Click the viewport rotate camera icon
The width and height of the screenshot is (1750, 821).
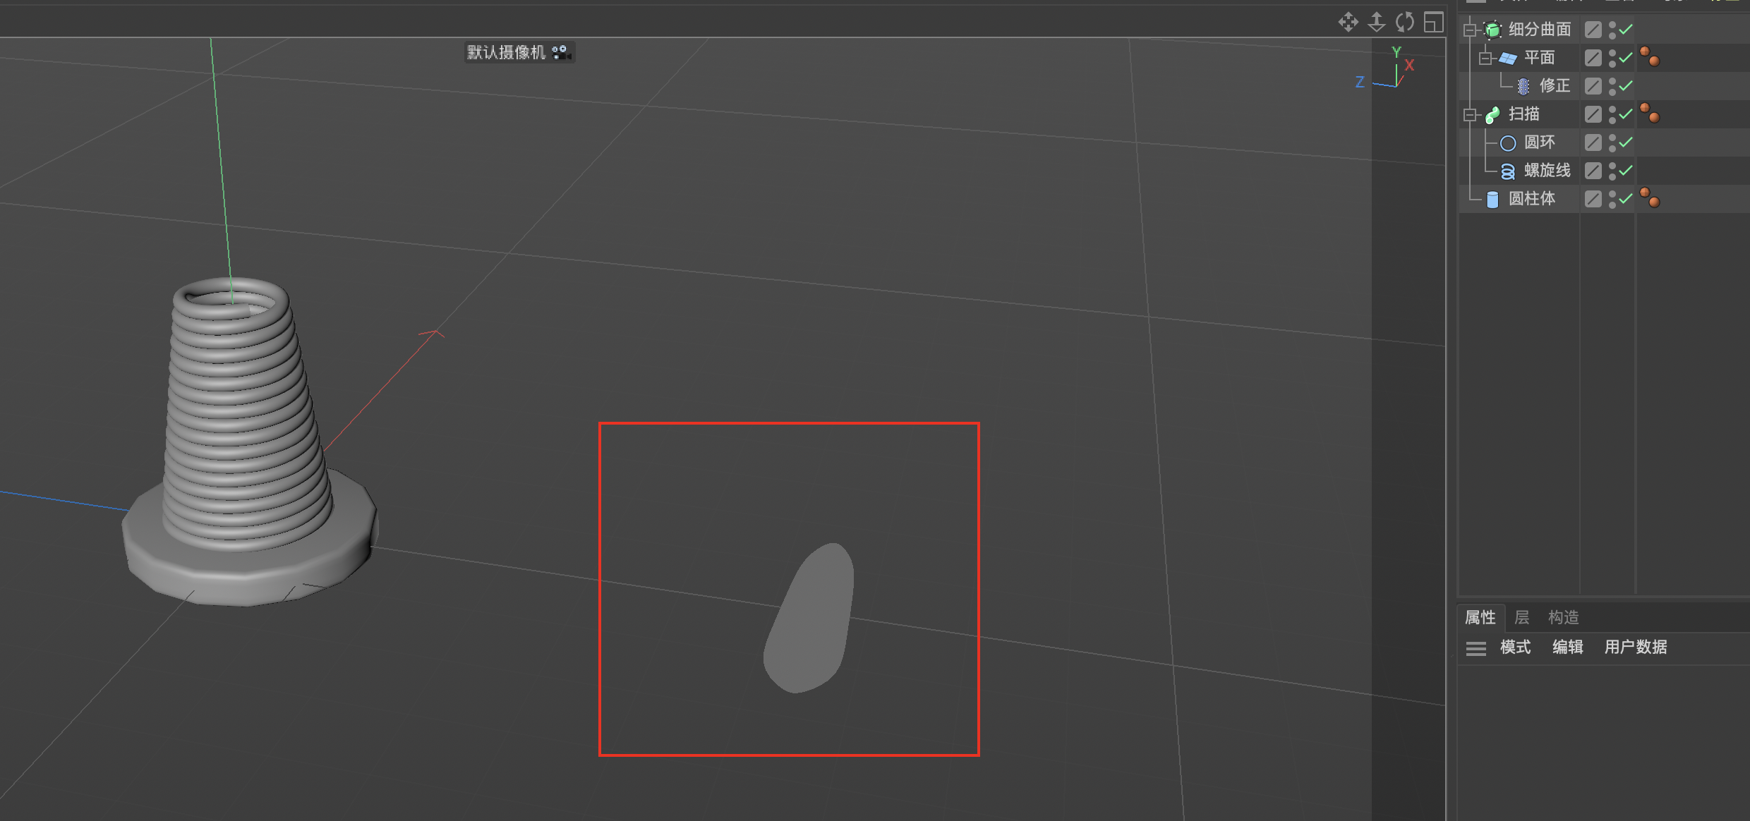pyautogui.click(x=1405, y=23)
